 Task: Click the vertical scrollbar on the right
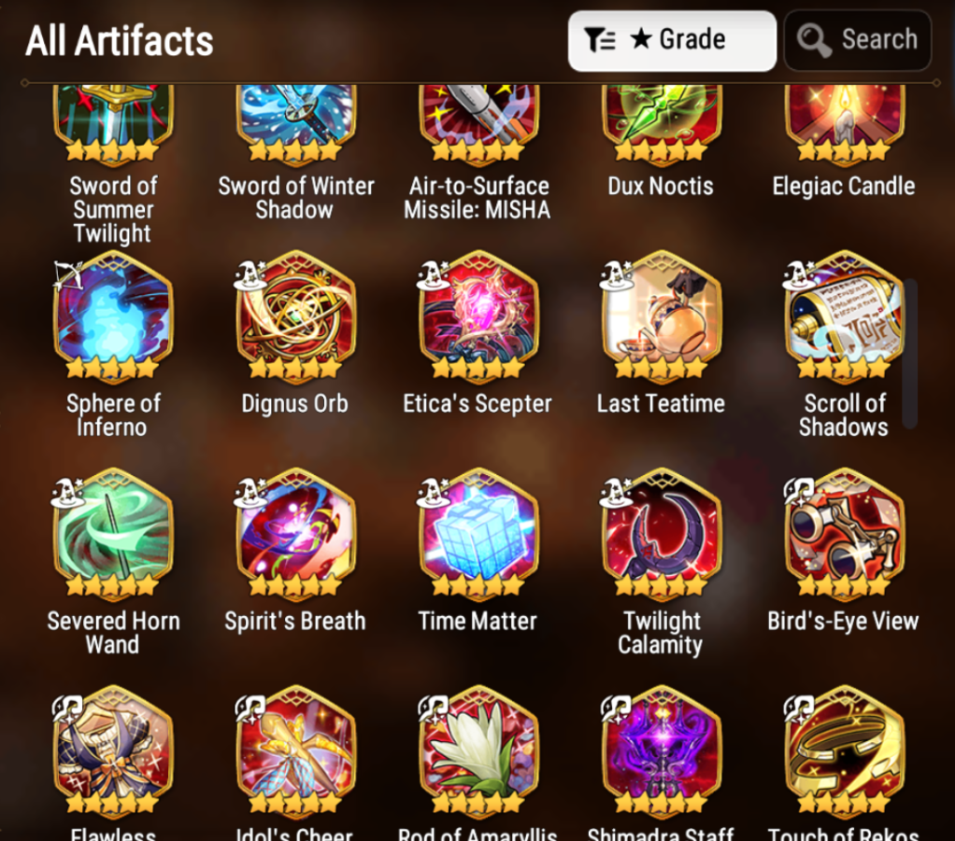point(910,354)
